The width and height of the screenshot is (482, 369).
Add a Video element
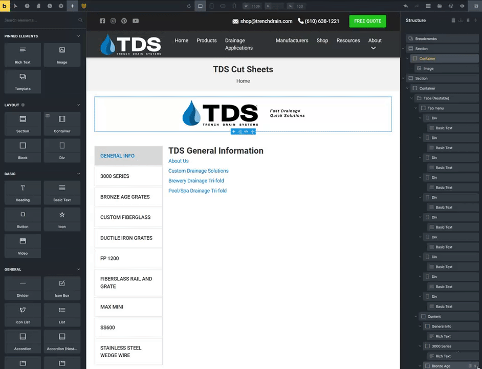pyautogui.click(x=23, y=246)
